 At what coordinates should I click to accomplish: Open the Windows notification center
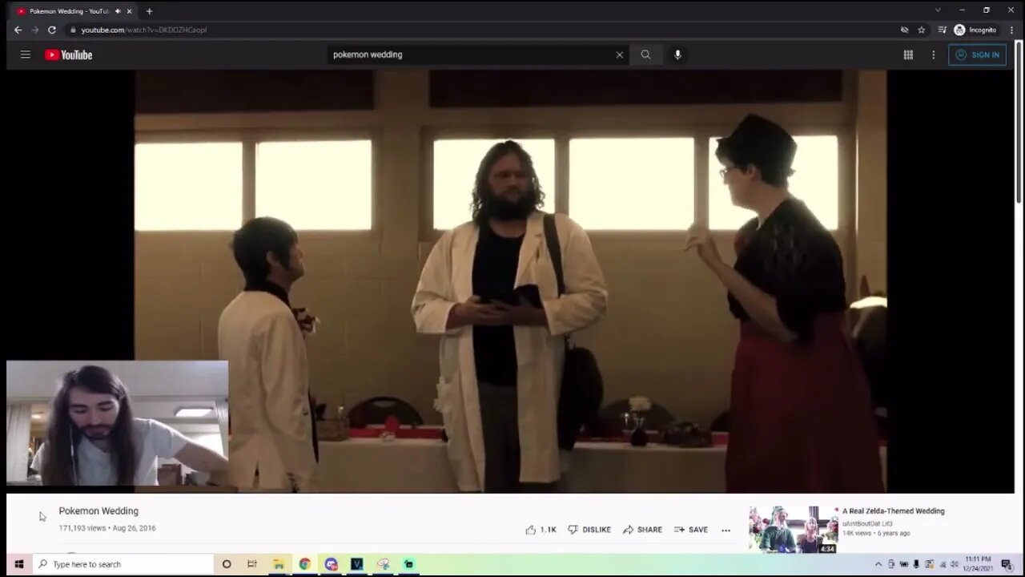(x=1007, y=564)
